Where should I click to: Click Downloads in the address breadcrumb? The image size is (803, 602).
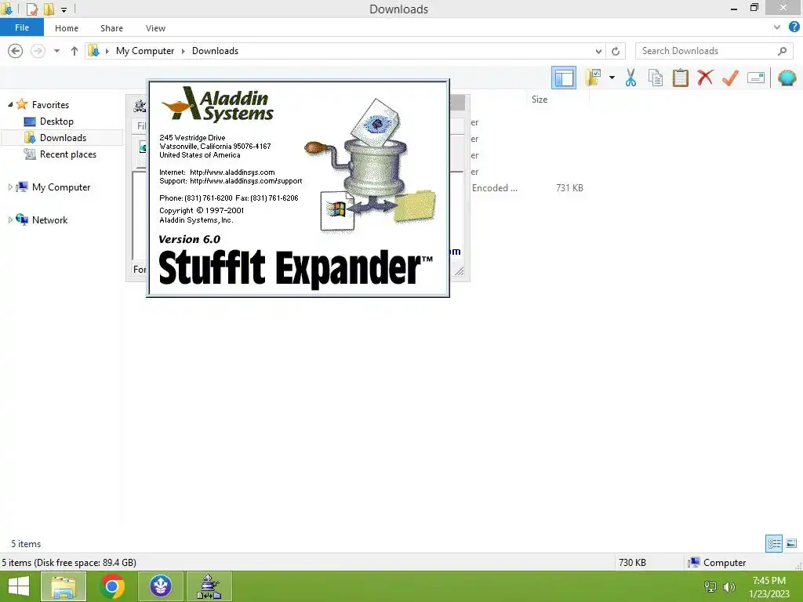(x=215, y=51)
